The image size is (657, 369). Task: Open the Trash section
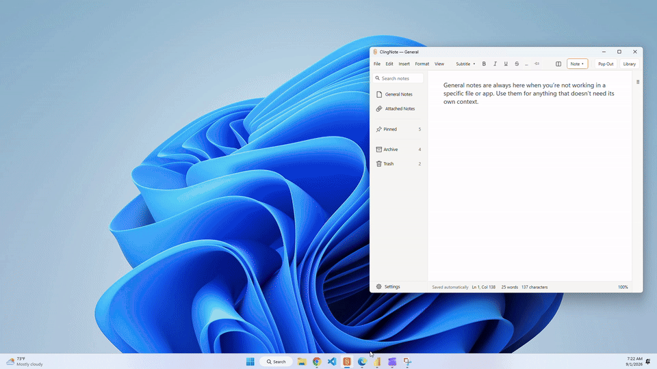pyautogui.click(x=398, y=163)
